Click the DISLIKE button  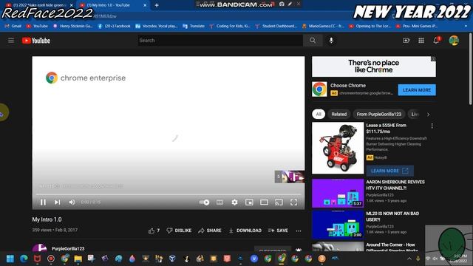point(179,231)
